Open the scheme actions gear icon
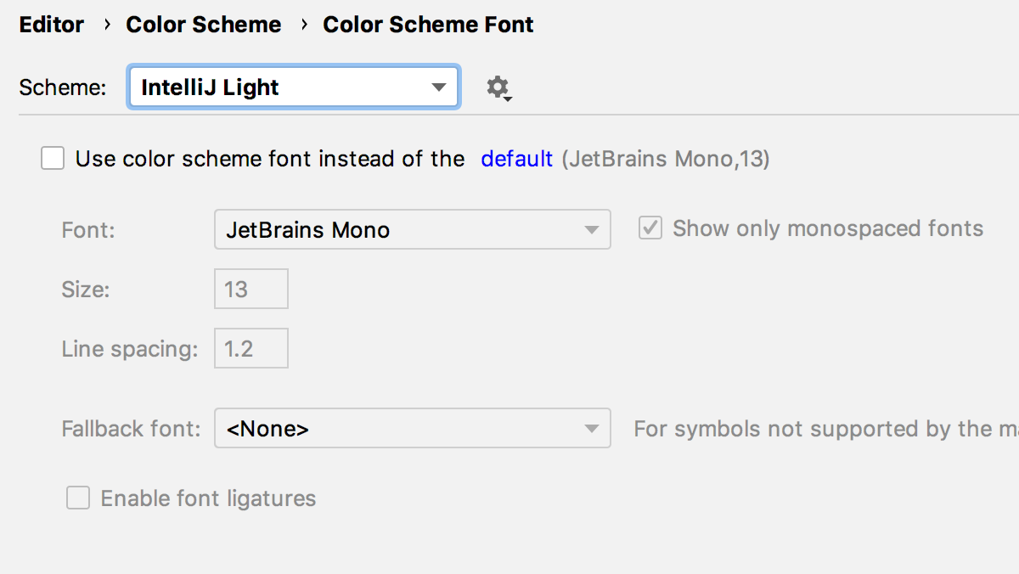The width and height of the screenshot is (1019, 574). [x=498, y=87]
